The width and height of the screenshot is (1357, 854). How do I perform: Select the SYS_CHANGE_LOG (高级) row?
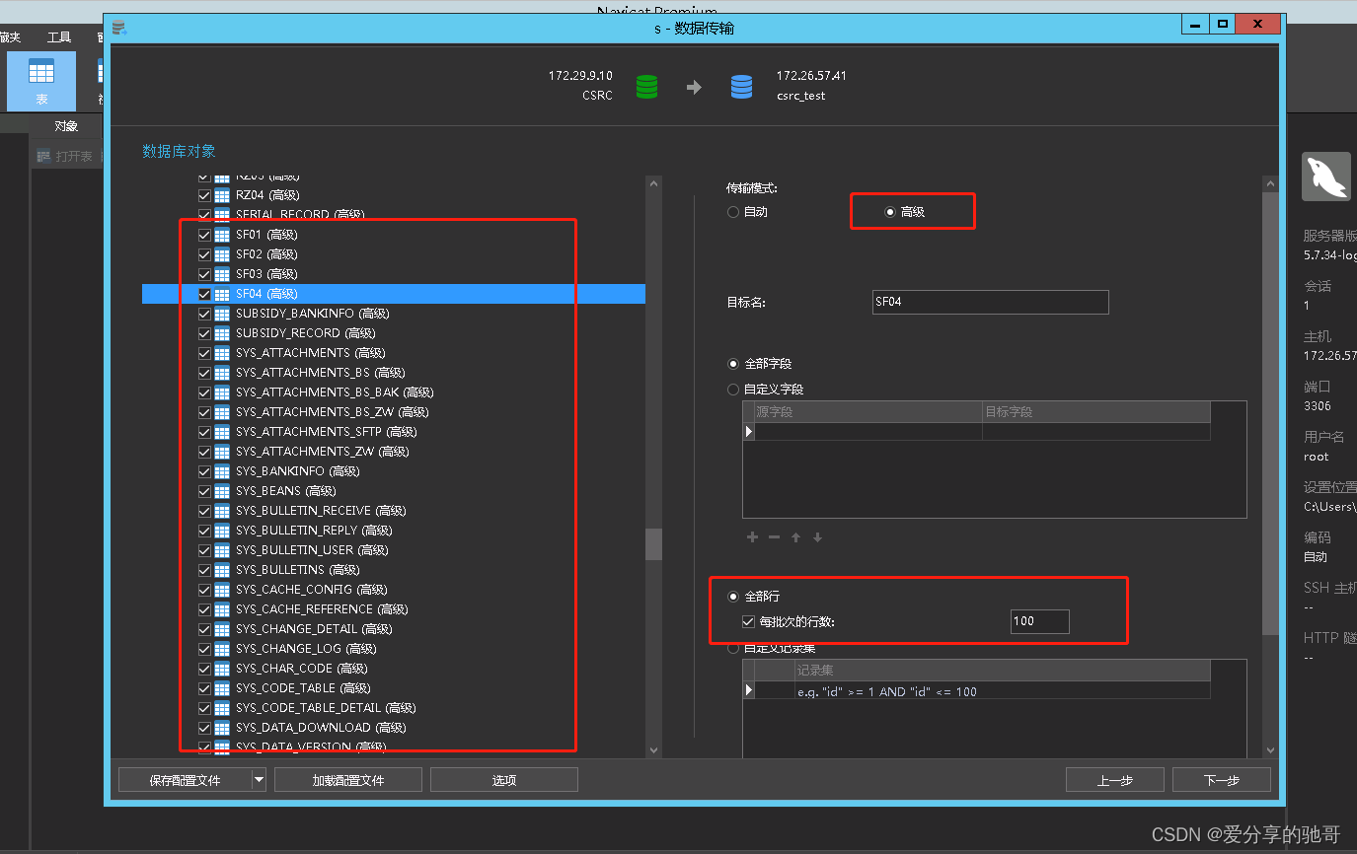pyautogui.click(x=394, y=649)
